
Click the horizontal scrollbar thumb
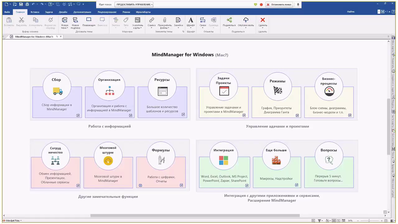[195, 216]
